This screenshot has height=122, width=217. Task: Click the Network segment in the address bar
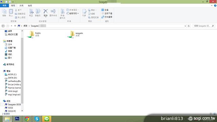(25, 26)
